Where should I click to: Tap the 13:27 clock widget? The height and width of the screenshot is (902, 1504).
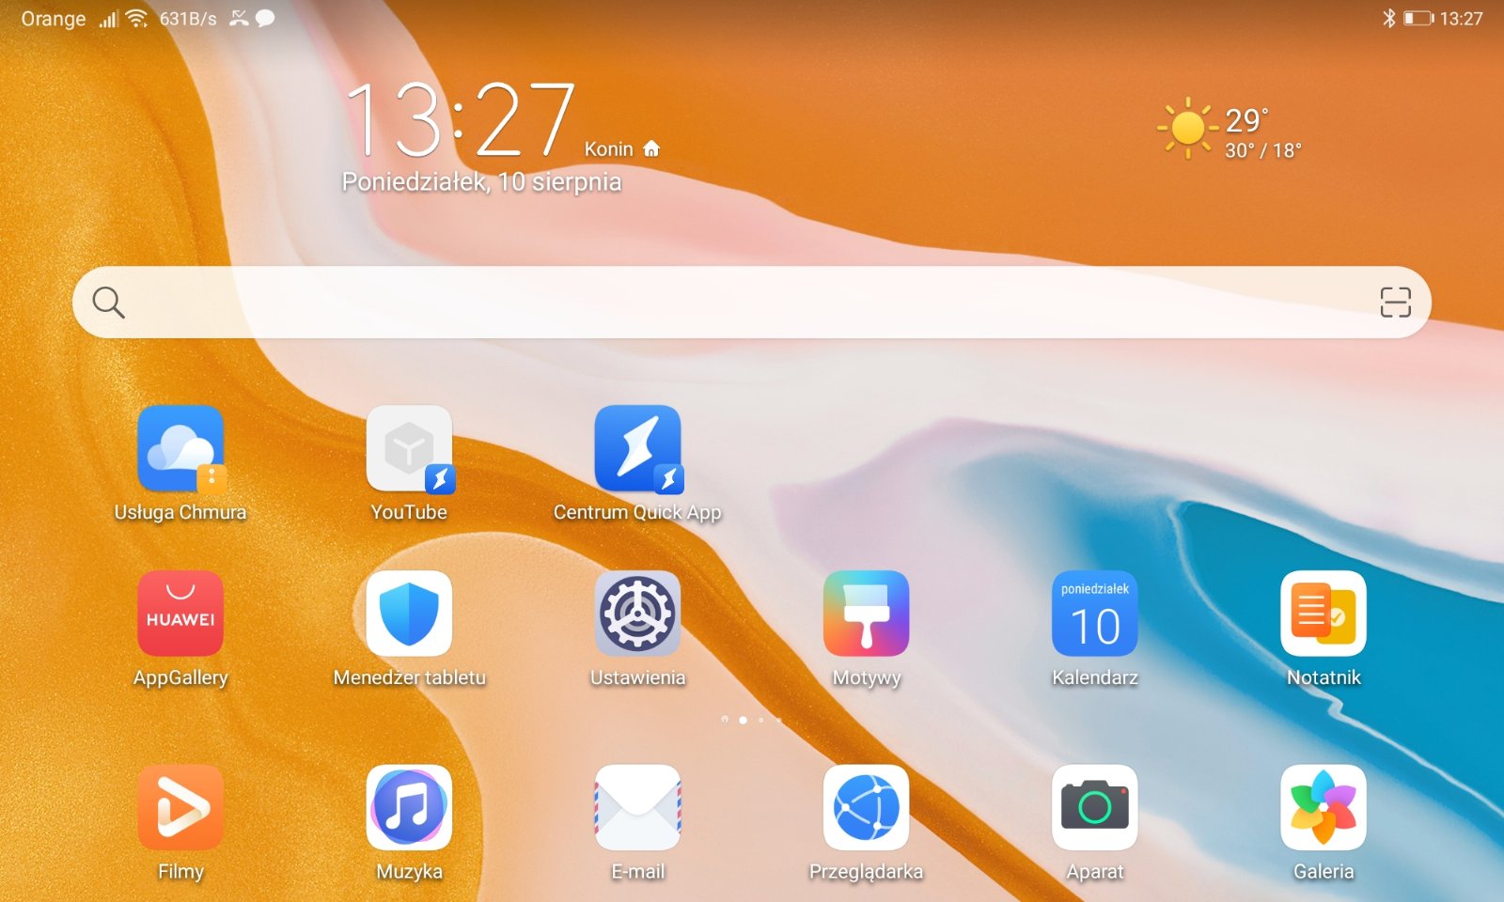(461, 120)
